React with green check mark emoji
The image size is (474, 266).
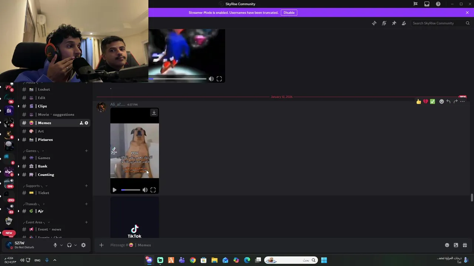point(433,102)
